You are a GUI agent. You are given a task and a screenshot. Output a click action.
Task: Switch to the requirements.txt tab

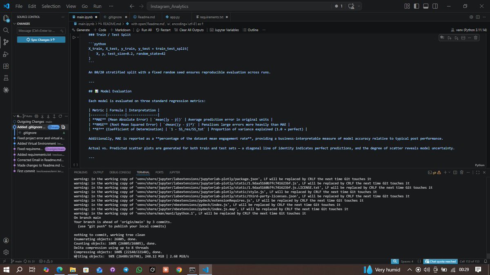click(x=212, y=17)
